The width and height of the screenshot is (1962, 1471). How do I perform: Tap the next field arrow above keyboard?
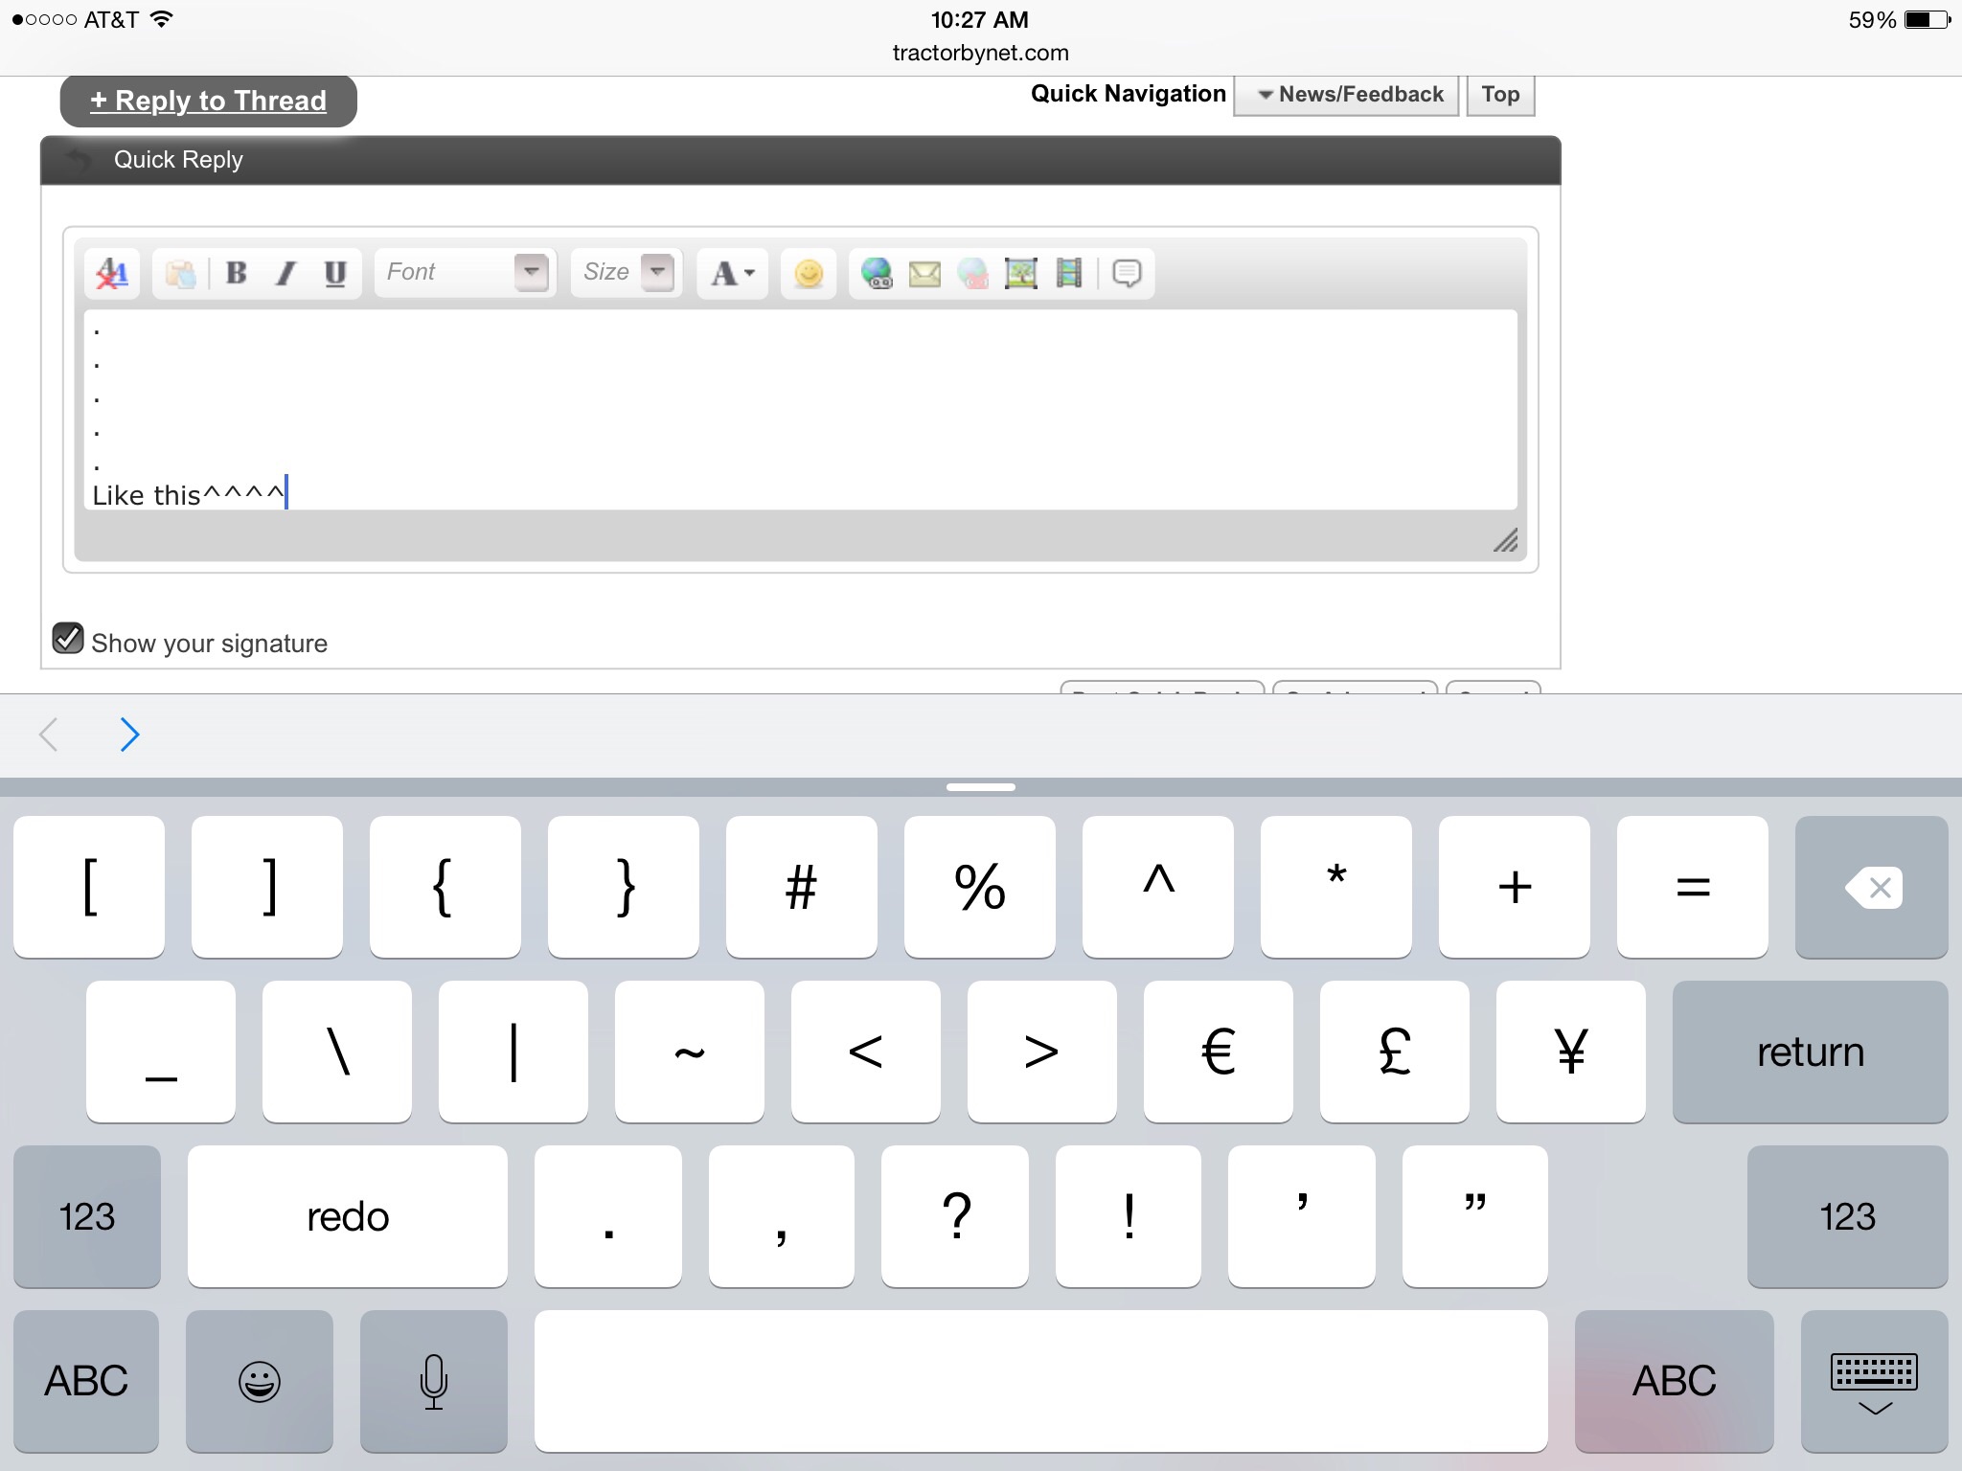coord(130,735)
